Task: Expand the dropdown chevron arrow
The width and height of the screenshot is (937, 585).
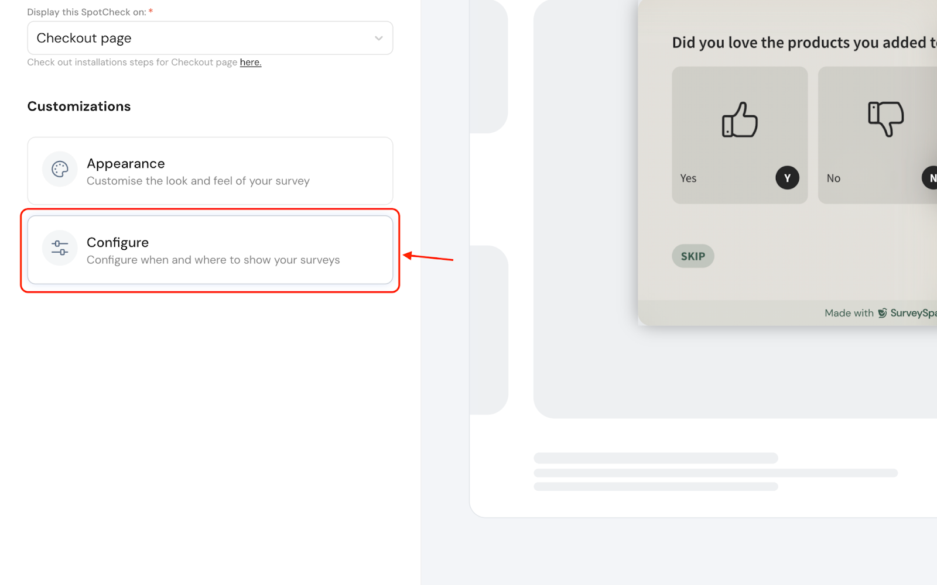Action: point(379,38)
